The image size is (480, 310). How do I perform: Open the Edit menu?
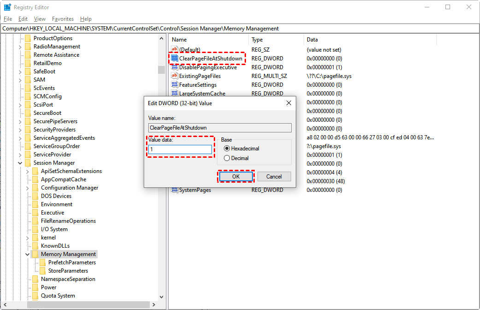(x=23, y=19)
